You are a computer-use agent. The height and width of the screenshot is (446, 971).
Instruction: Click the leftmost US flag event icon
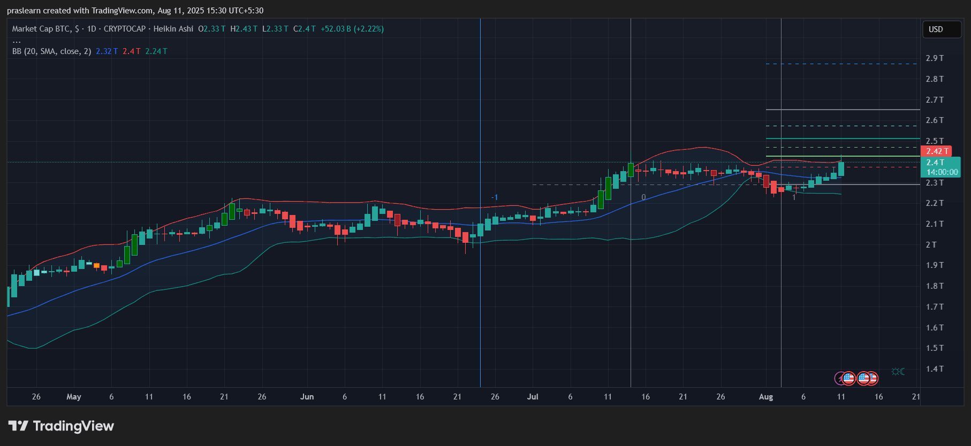point(848,379)
